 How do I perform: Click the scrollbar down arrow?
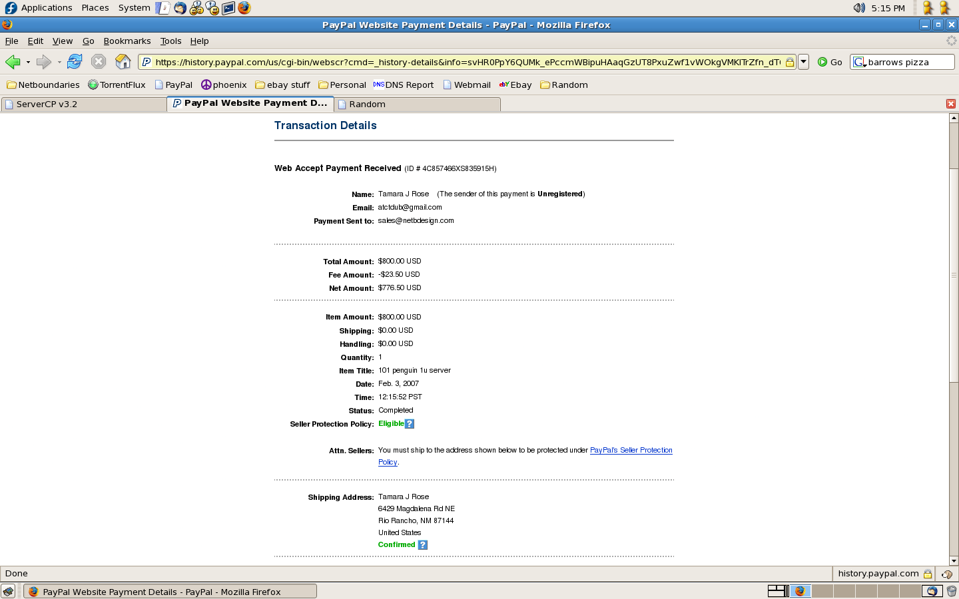(x=954, y=560)
